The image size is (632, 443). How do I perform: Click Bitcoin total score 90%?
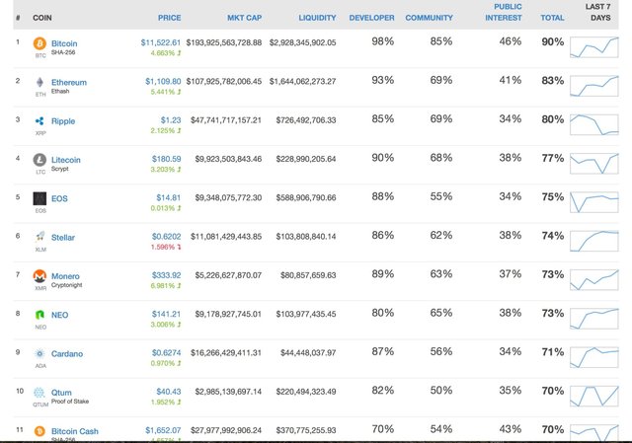tap(553, 41)
